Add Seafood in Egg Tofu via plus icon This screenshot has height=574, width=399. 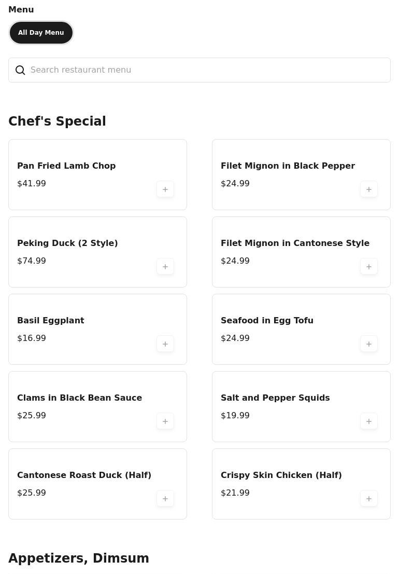tap(369, 344)
